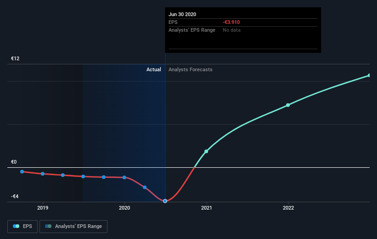The height and width of the screenshot is (239, 377).
Task: Click the €0 y-axis label
Action: click(14, 162)
